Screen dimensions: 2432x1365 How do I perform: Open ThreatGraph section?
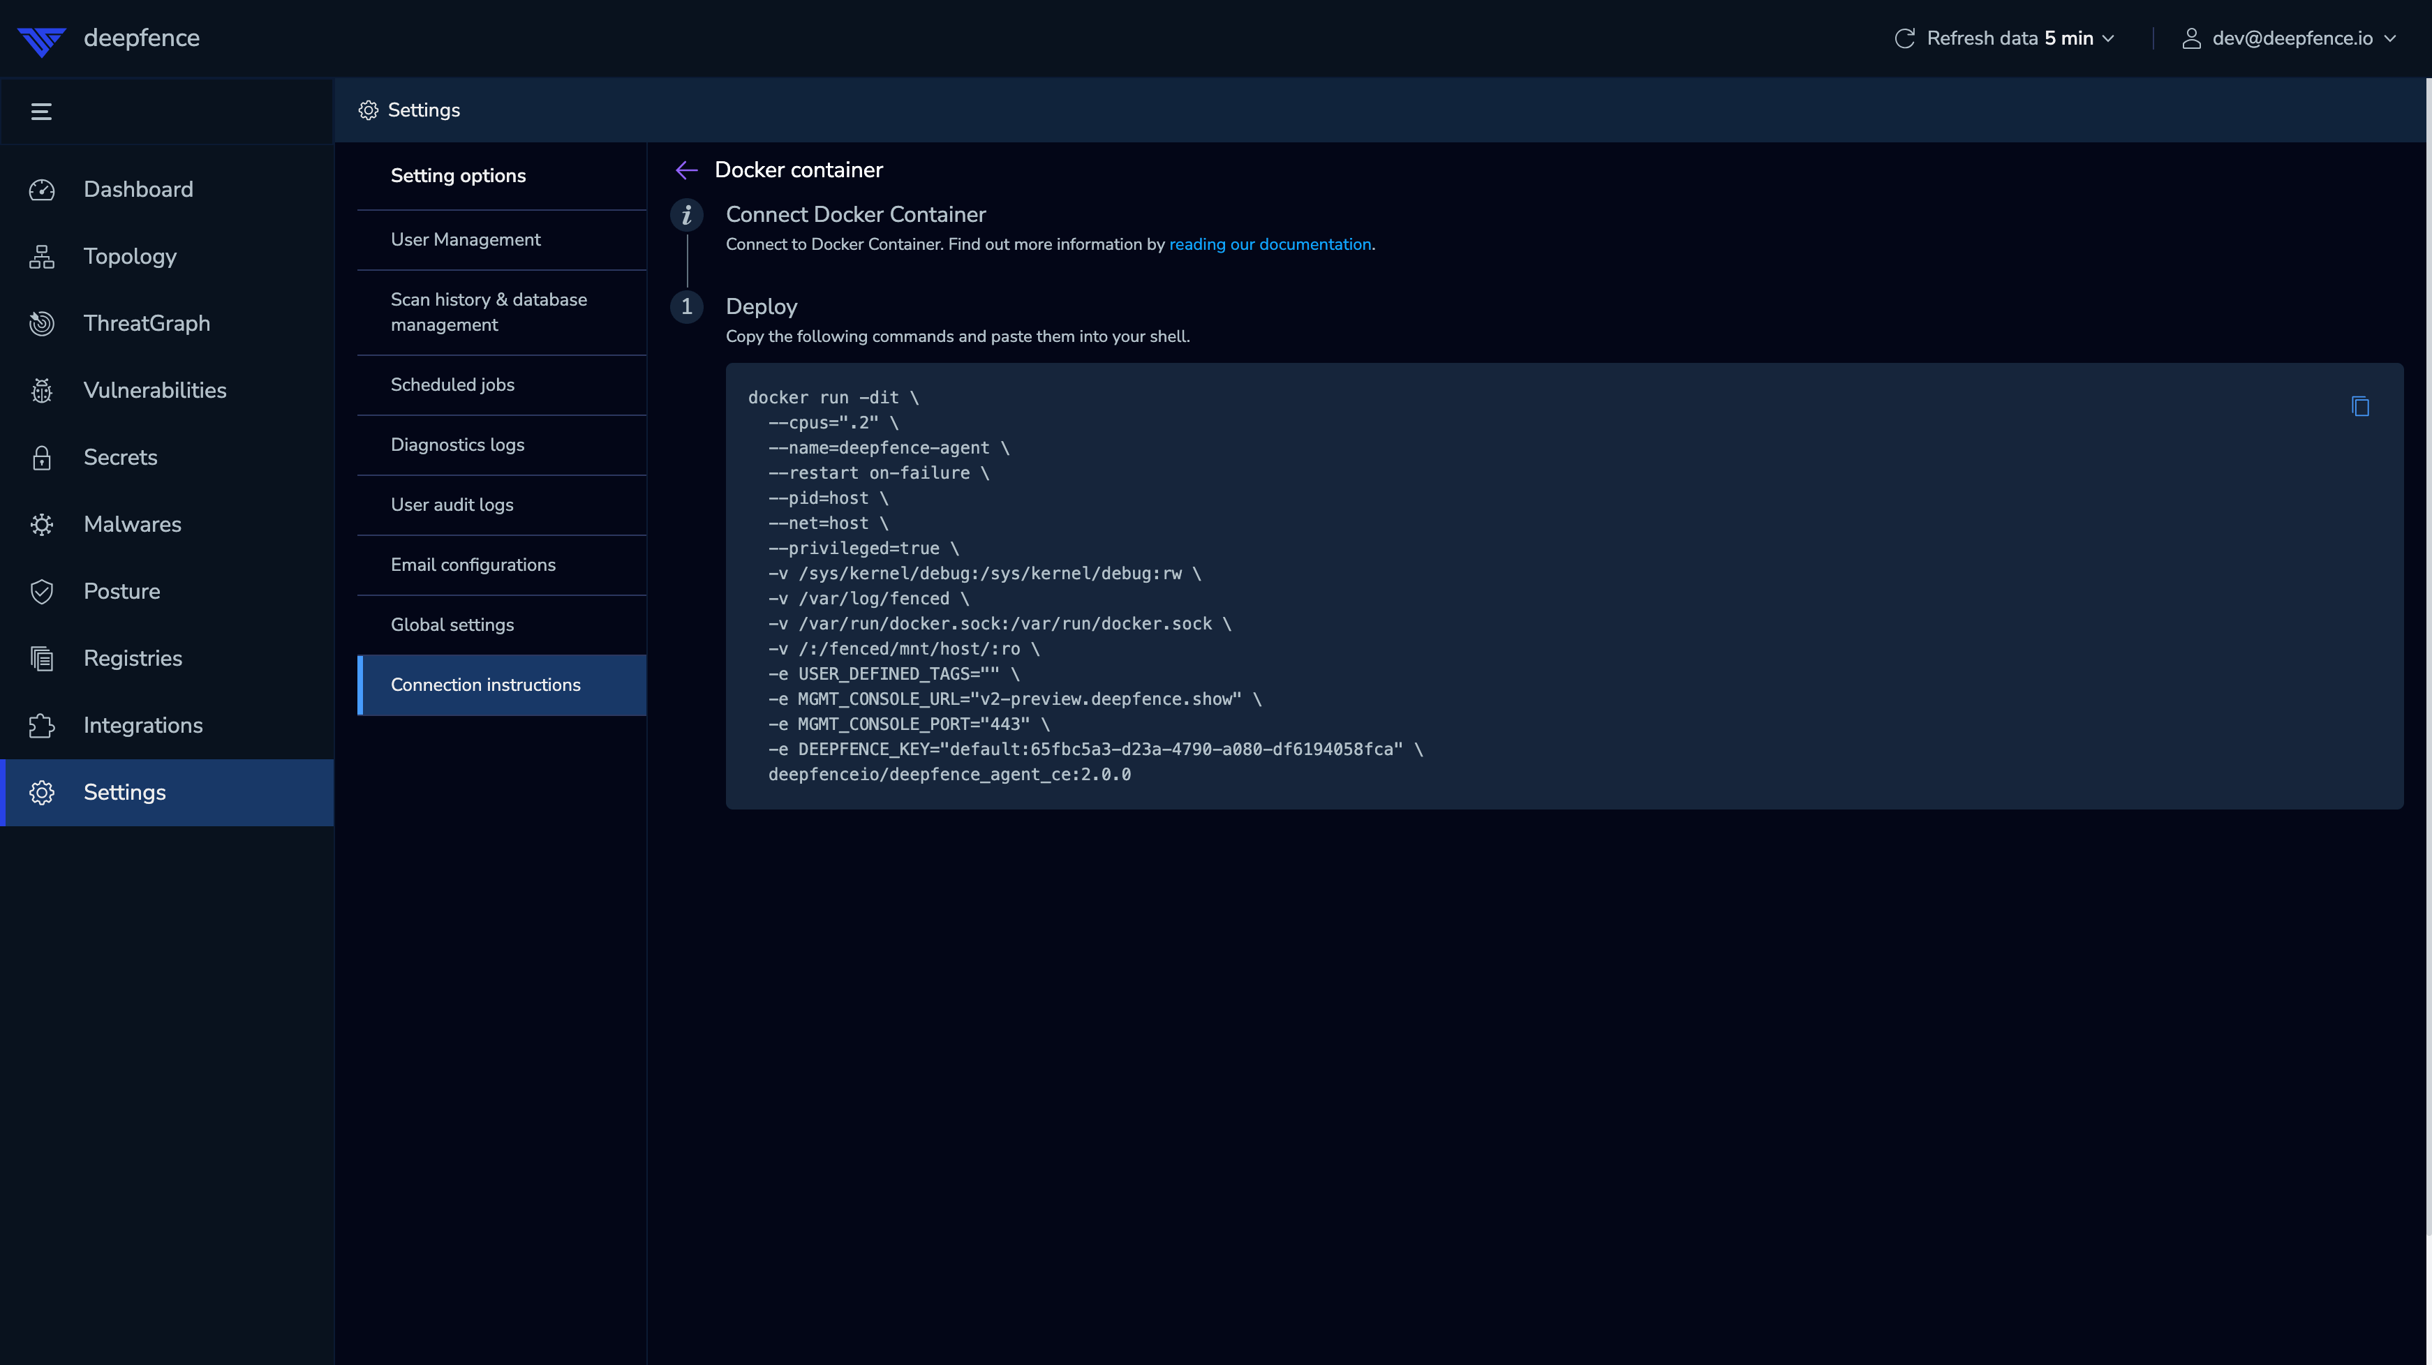click(167, 324)
